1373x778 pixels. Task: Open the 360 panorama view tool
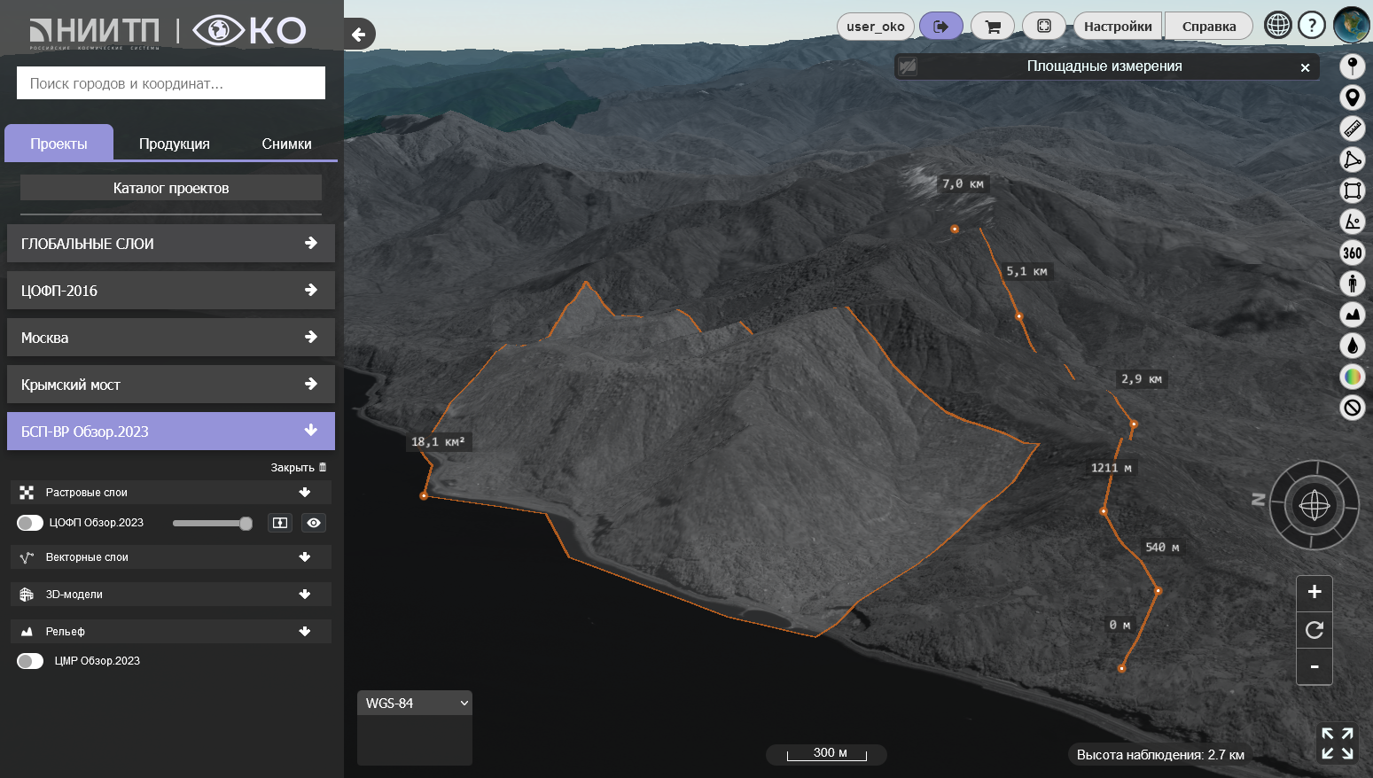1352,253
